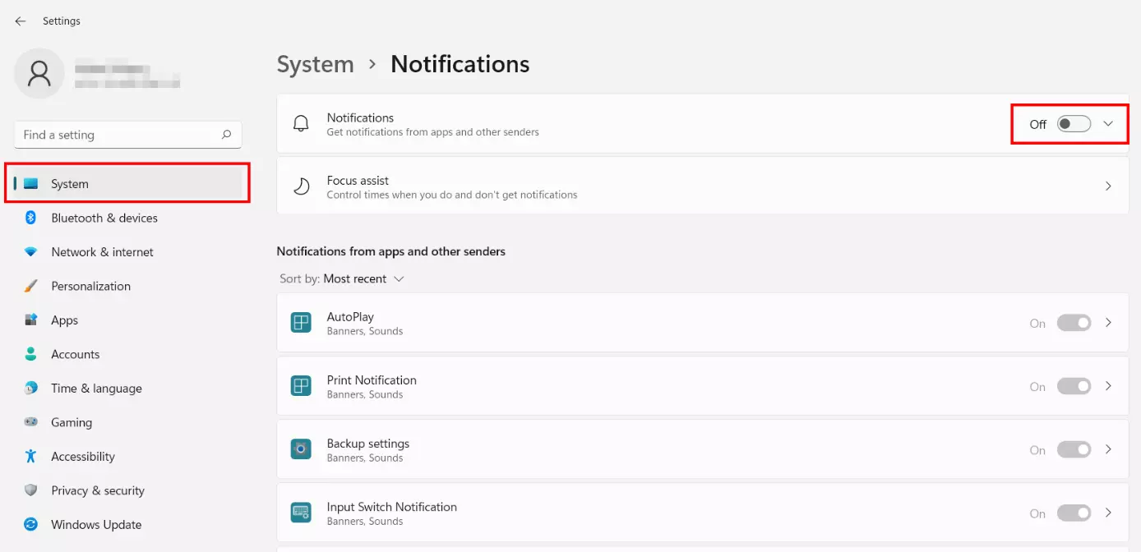The width and height of the screenshot is (1141, 552).
Task: Open Backup settings details chevron
Action: [1108, 449]
